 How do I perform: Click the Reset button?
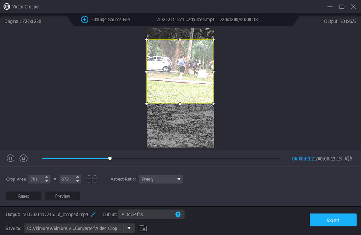23,196
